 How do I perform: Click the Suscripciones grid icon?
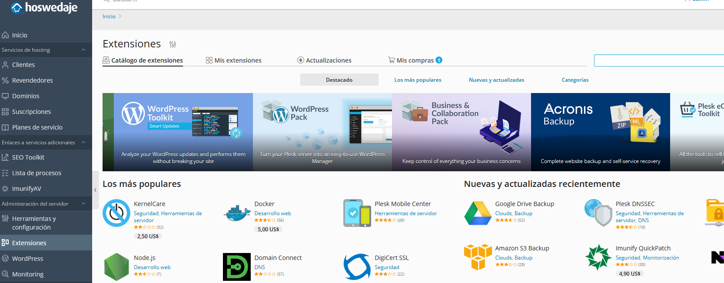click(x=5, y=112)
